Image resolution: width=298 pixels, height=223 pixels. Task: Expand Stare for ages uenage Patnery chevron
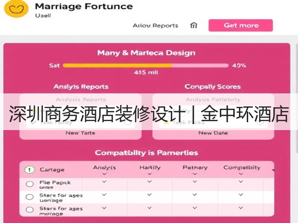pos(195,195)
